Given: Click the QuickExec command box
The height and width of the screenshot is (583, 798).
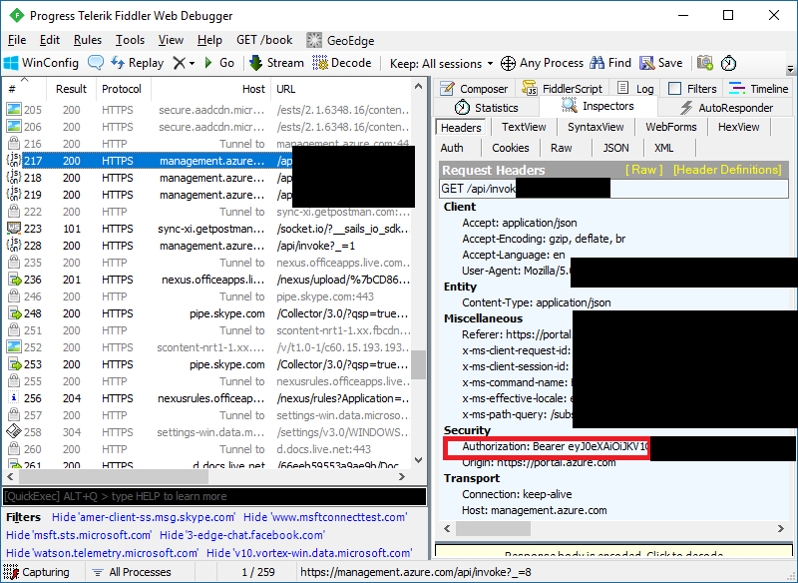Looking at the screenshot, I should pyautogui.click(x=199, y=496).
